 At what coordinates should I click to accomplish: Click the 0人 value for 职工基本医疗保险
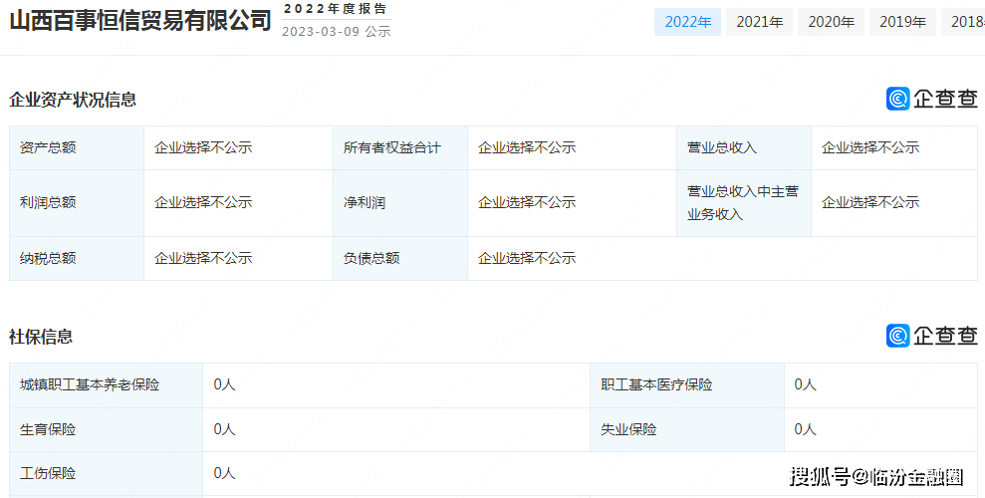[x=805, y=384]
